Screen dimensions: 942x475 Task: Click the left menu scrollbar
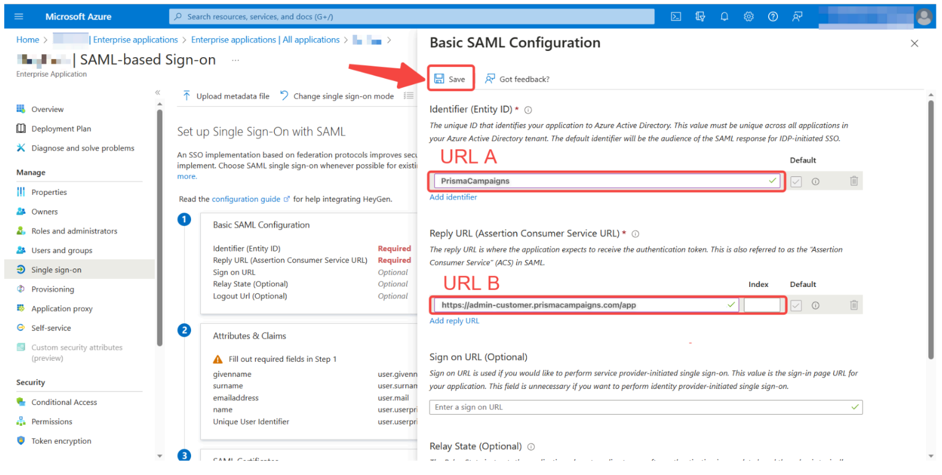point(160,227)
